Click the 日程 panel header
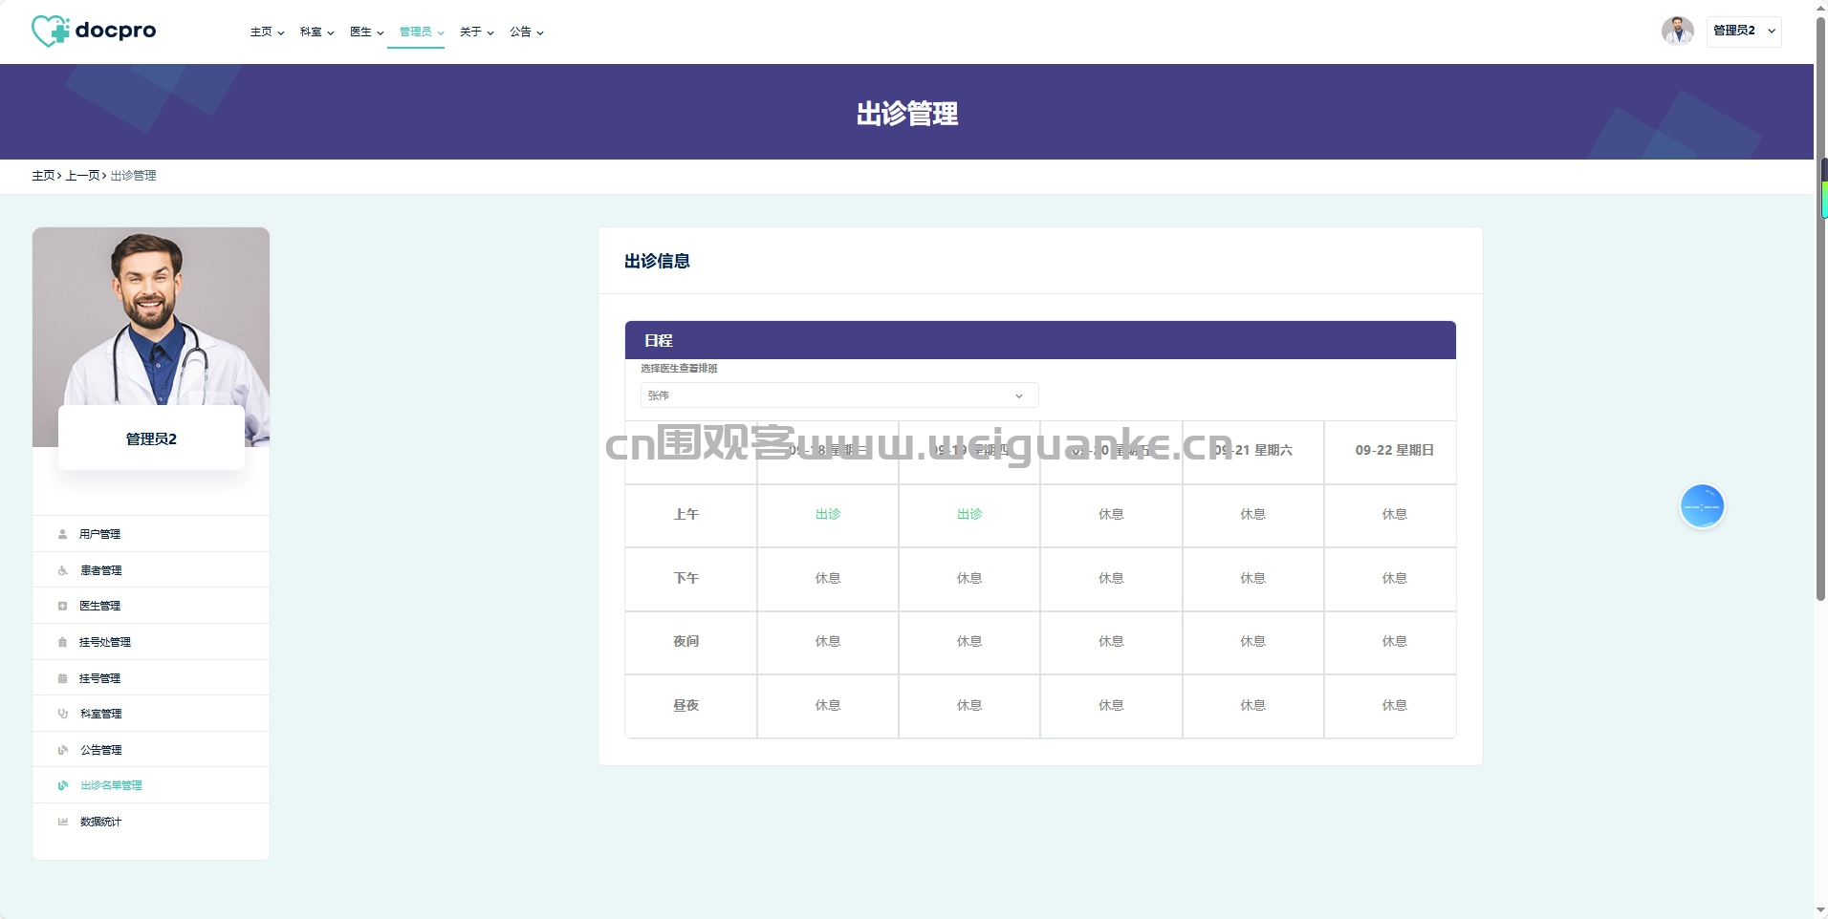 point(1040,340)
